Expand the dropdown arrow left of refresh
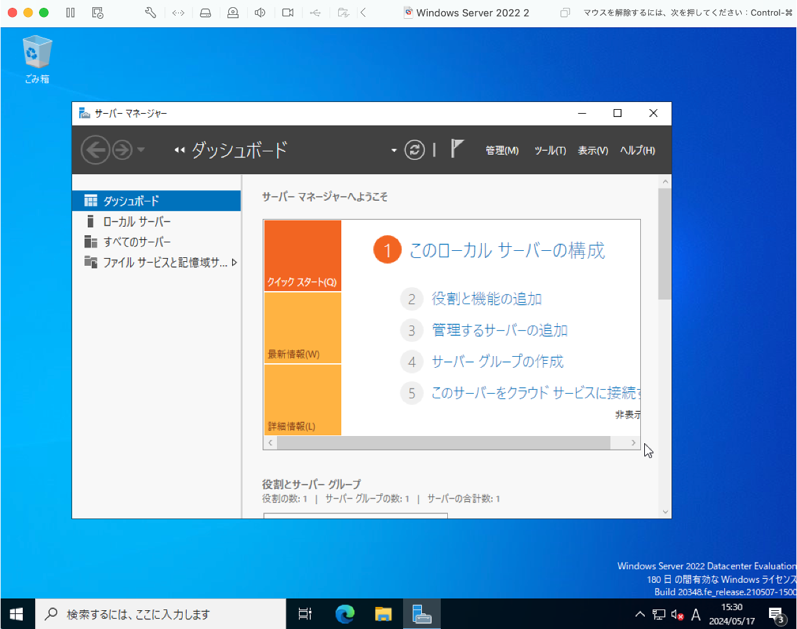 coord(393,151)
